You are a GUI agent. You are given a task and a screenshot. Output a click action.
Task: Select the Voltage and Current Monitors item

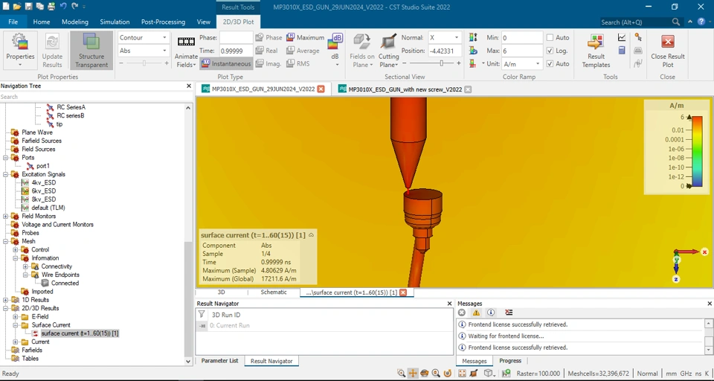[x=57, y=225]
